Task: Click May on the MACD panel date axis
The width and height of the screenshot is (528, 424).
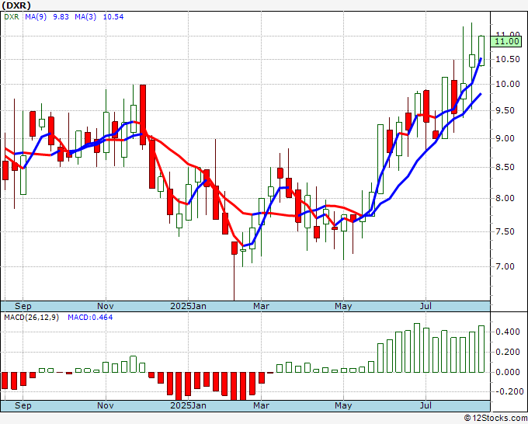Action: tap(343, 405)
